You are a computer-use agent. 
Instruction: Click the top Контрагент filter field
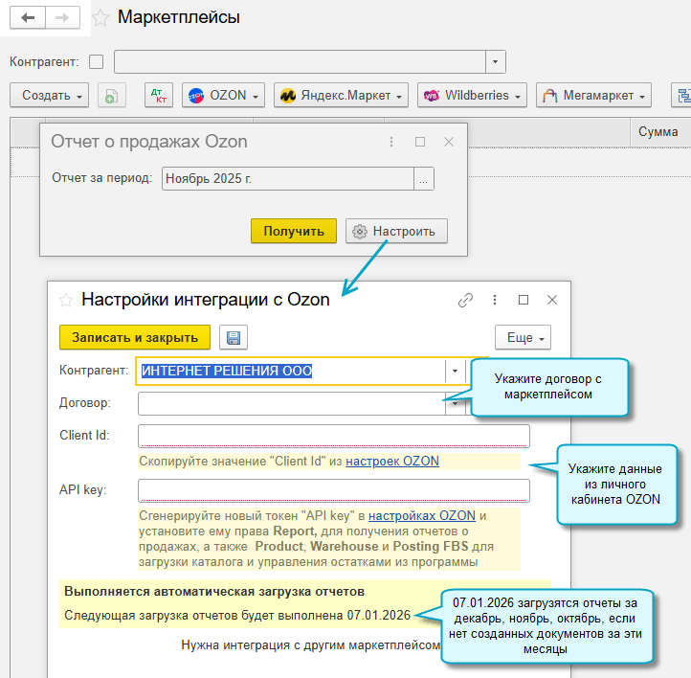301,61
